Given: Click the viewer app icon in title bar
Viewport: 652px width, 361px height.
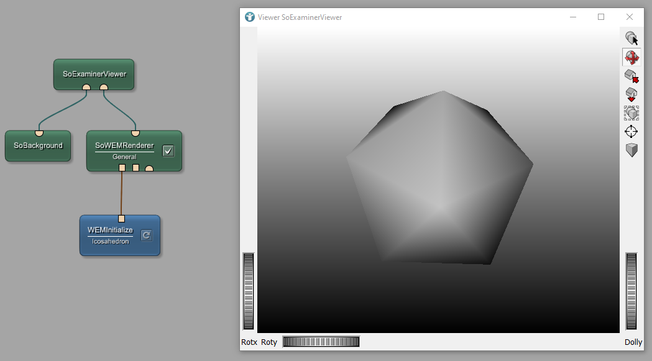Looking at the screenshot, I should click(250, 17).
